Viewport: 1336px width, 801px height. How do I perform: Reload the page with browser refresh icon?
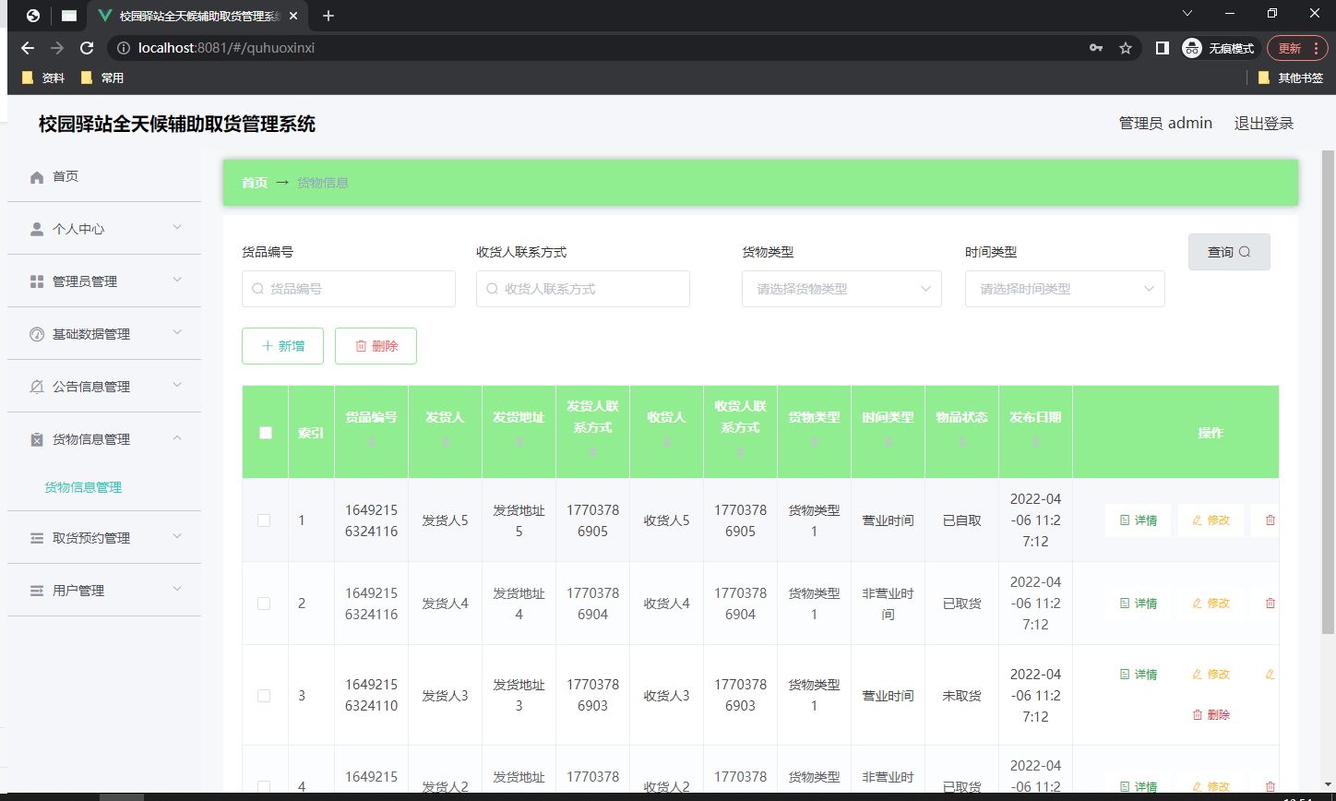87,48
